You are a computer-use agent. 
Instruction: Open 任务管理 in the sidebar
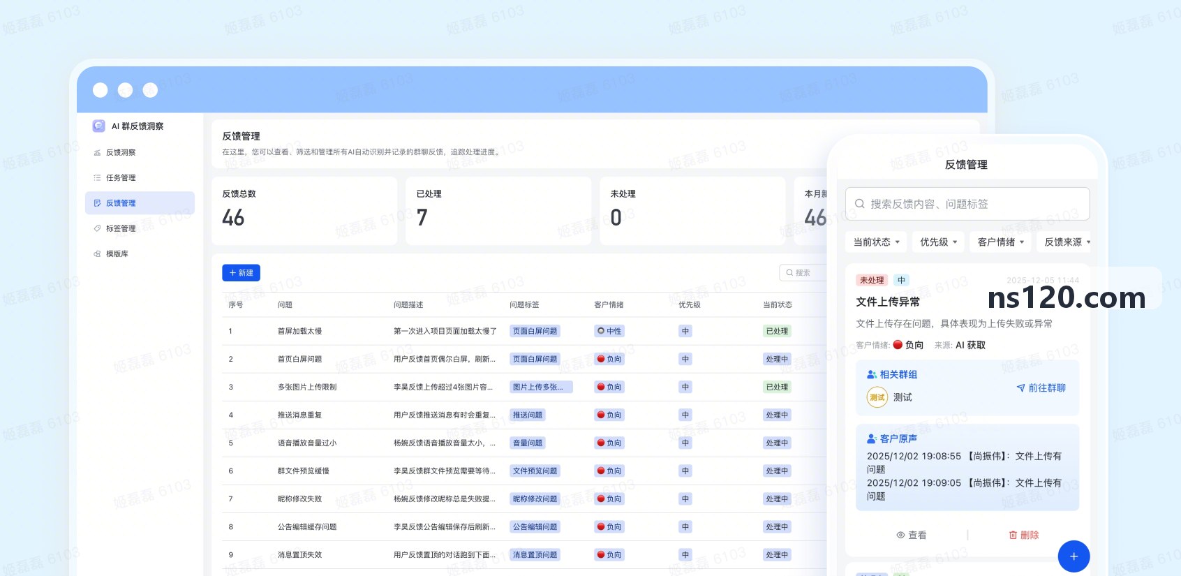[140, 178]
